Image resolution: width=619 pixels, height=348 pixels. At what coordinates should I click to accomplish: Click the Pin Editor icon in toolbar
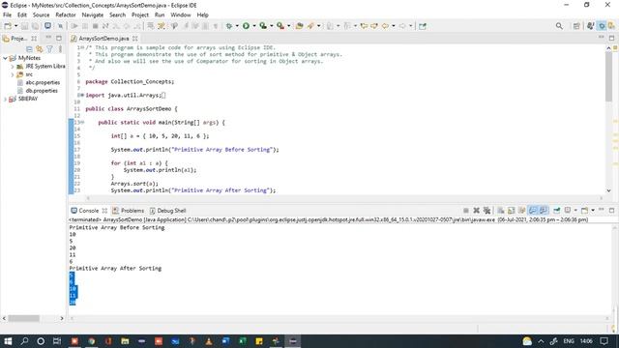423,26
